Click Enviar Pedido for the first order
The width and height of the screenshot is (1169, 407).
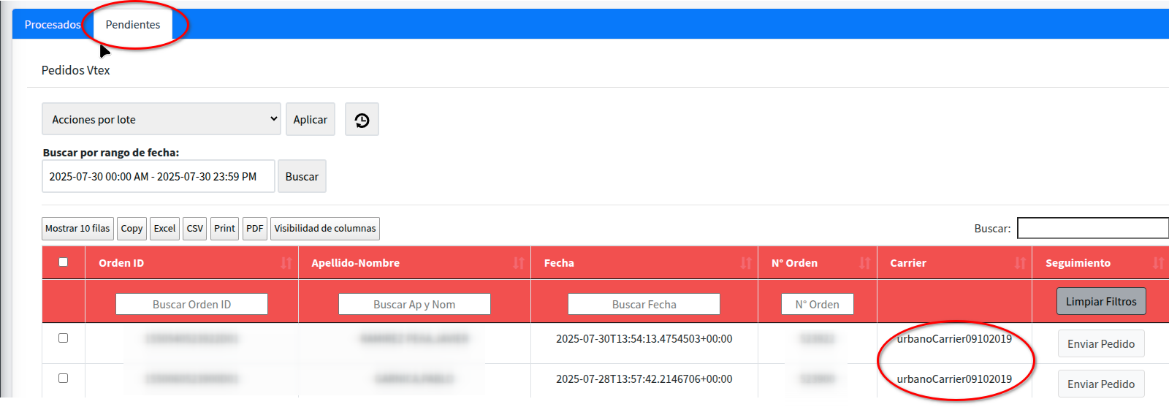(1100, 344)
